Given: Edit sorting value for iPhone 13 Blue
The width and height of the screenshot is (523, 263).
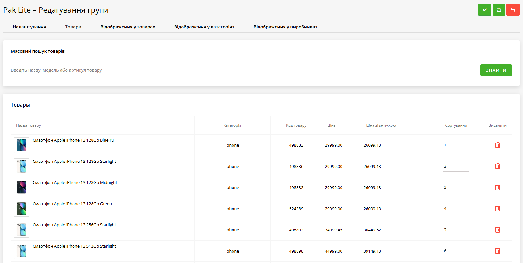Looking at the screenshot, I should click(456, 145).
